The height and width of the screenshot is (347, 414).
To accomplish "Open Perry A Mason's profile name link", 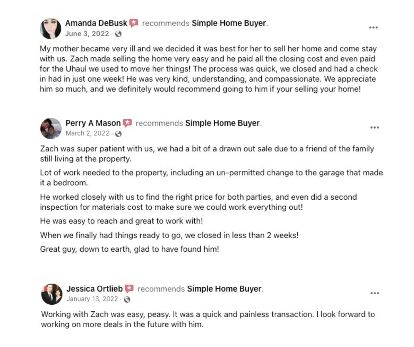I will pyautogui.click(x=93, y=123).
